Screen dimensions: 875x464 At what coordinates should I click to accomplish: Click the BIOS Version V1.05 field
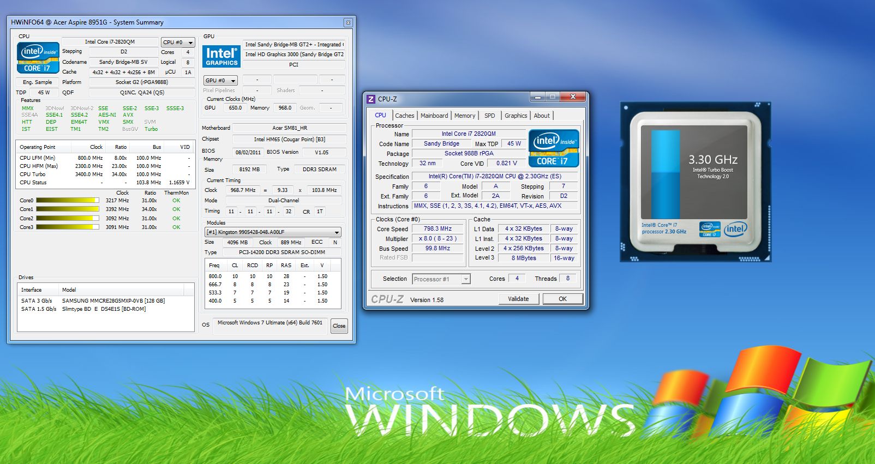coord(322,153)
